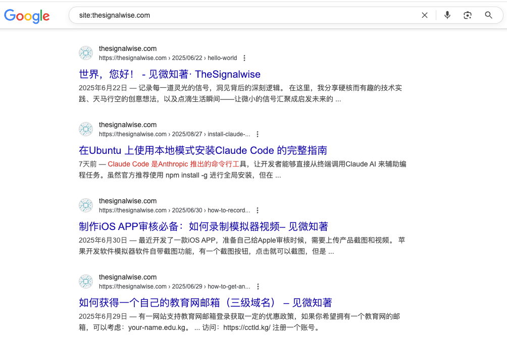Open the iOS APP simulator video result
This screenshot has width=507, height=339.
click(x=203, y=227)
